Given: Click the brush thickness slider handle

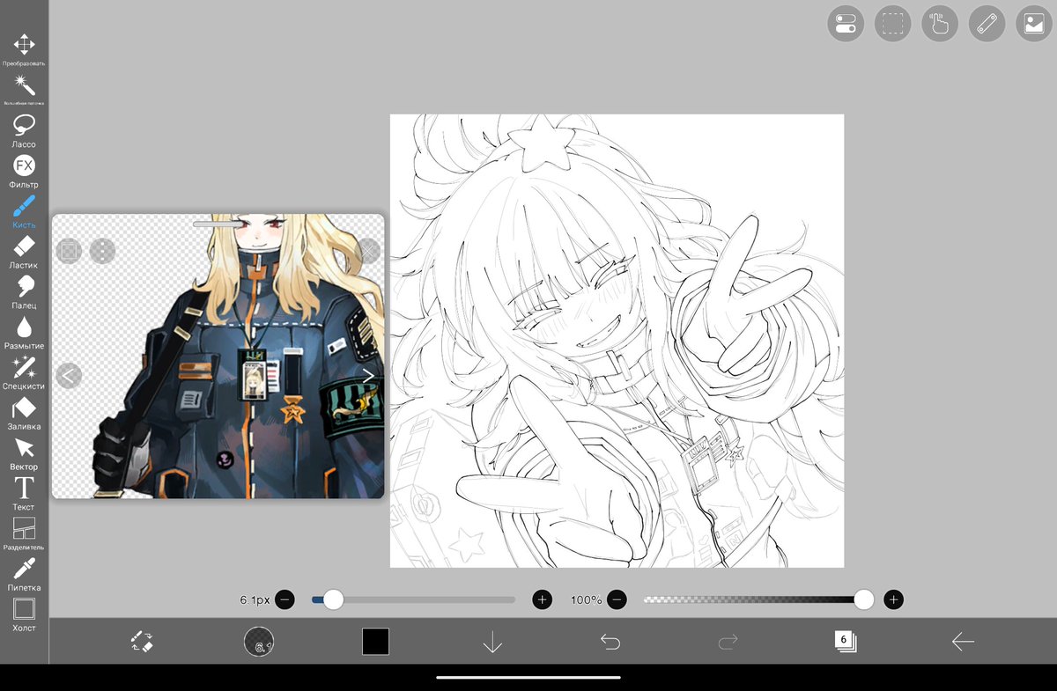Looking at the screenshot, I should click(333, 599).
